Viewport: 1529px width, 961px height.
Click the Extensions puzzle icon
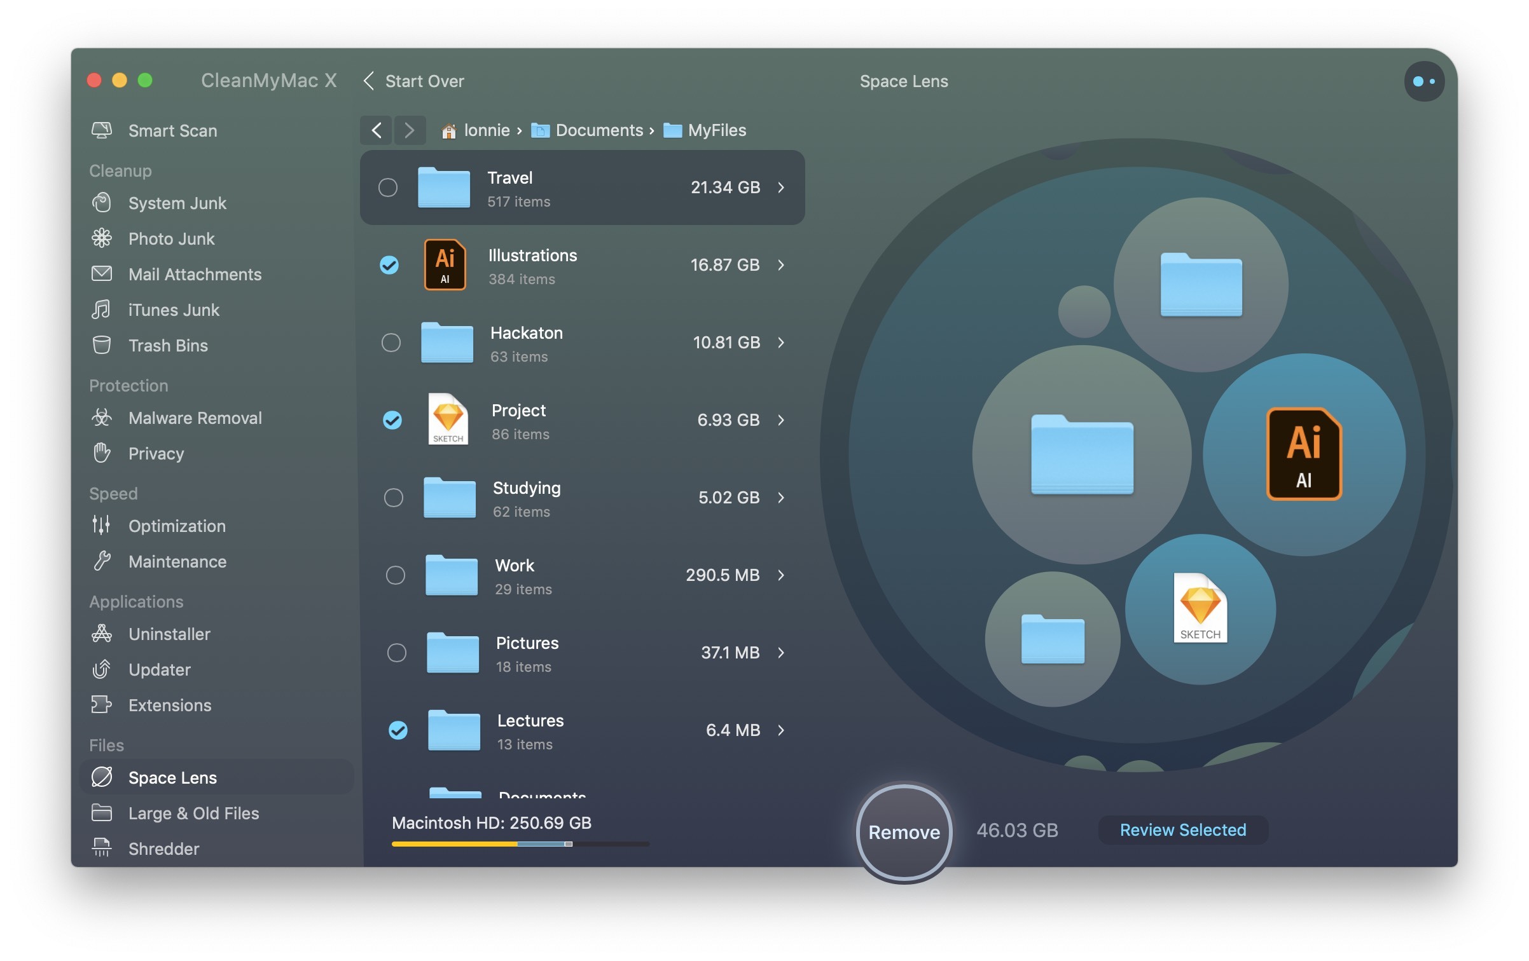coord(102,705)
